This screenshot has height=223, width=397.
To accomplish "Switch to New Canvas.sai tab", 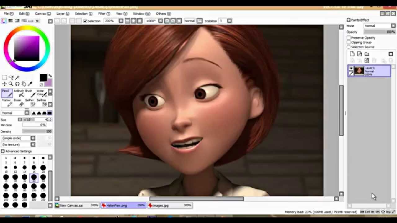I will coord(77,205).
